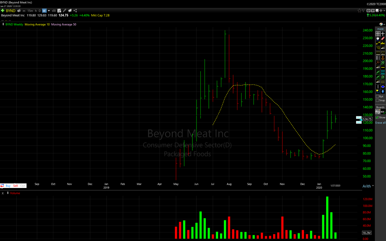
Task: Click the 'T' dropdown button top right
Action: click(373, 11)
